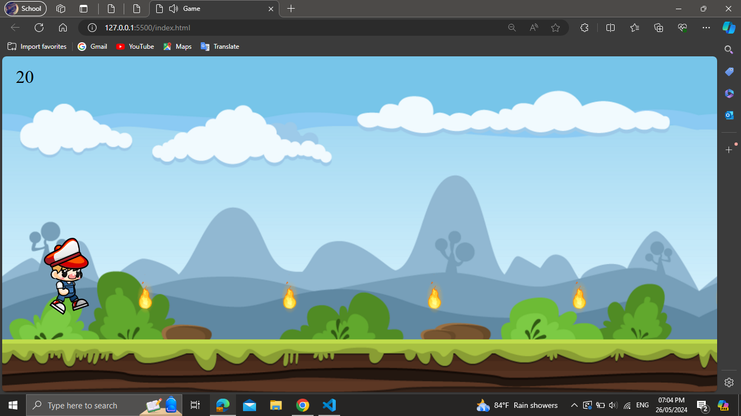Open the Extensions puzzle icon
Viewport: 741px width, 416px height.
point(584,28)
